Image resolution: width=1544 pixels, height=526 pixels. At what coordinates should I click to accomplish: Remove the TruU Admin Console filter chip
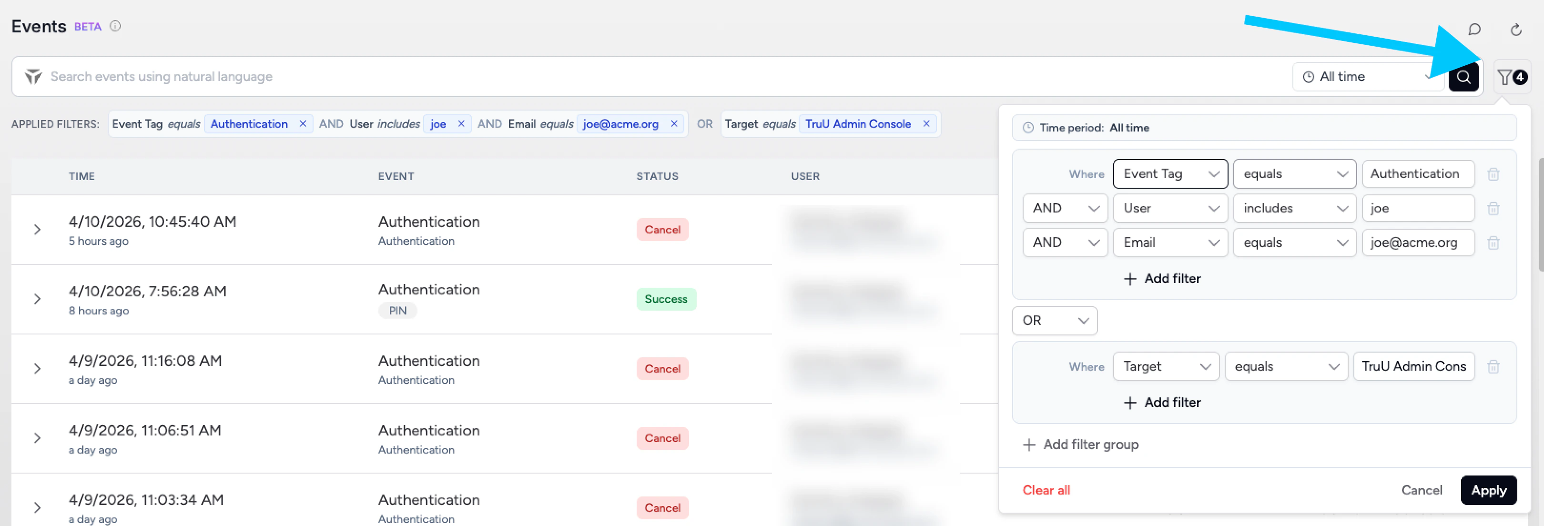pos(926,124)
